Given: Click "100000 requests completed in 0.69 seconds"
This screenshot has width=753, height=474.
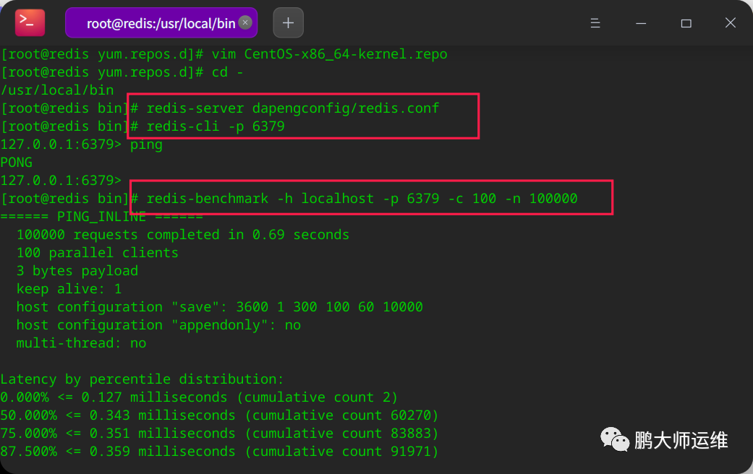Looking at the screenshot, I should [x=183, y=235].
